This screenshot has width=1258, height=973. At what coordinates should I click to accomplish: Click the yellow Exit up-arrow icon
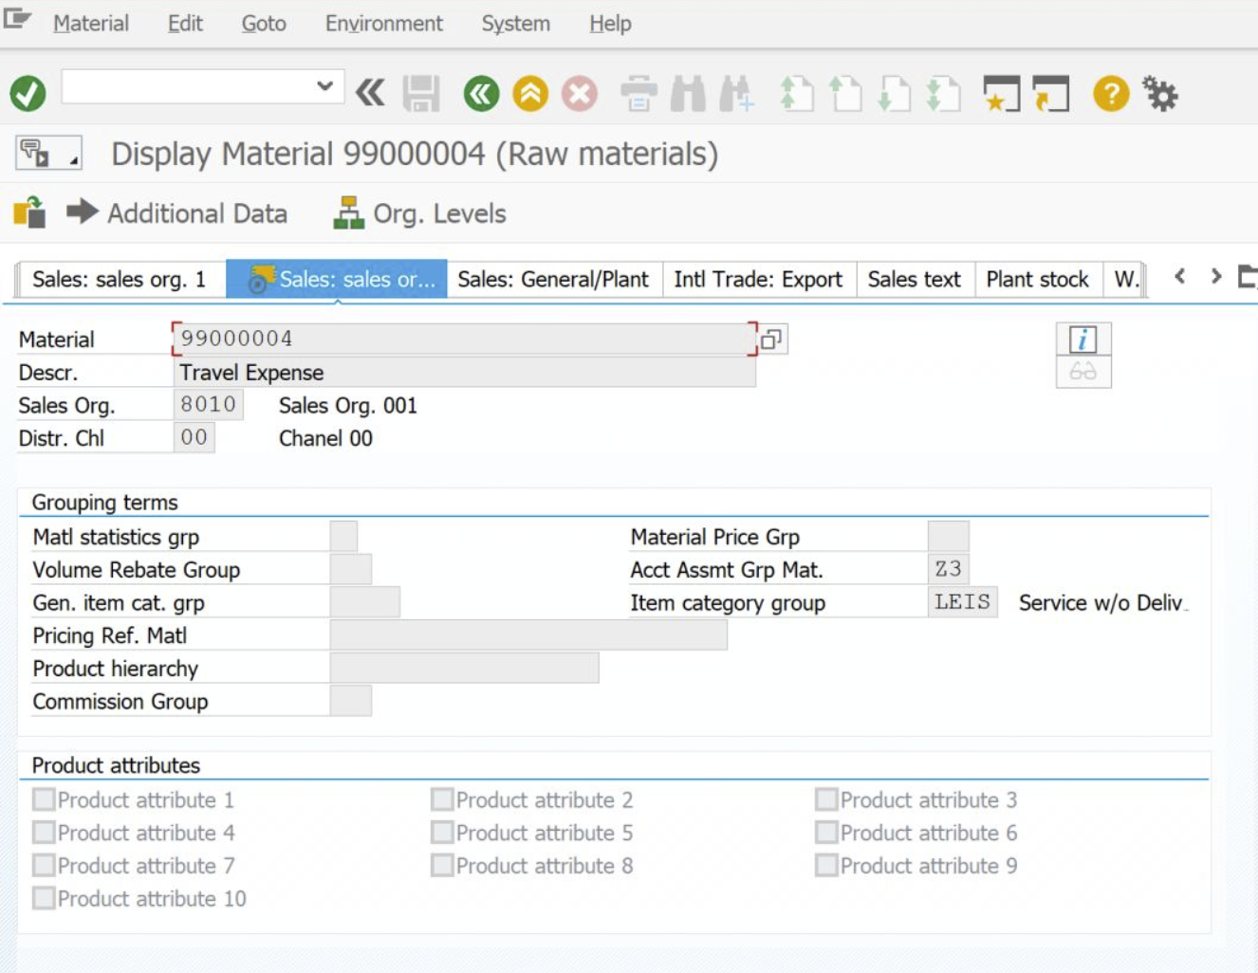click(530, 94)
